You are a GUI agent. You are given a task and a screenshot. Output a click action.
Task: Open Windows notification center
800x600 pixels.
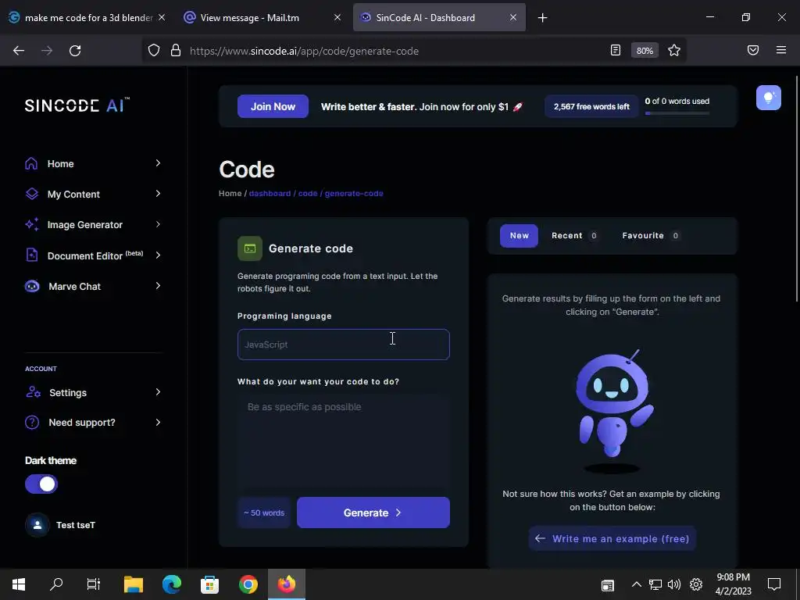(x=774, y=584)
